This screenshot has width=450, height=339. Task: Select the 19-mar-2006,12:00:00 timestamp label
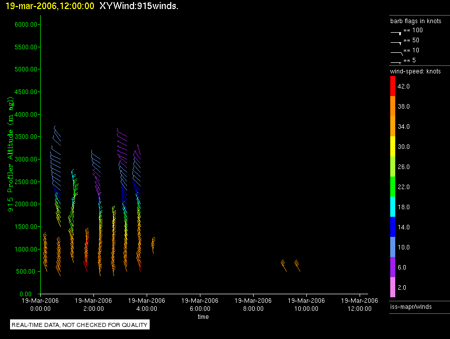tap(49, 6)
